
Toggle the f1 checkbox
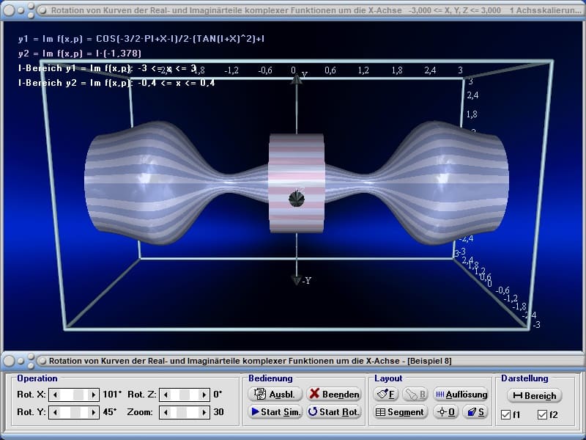point(505,414)
